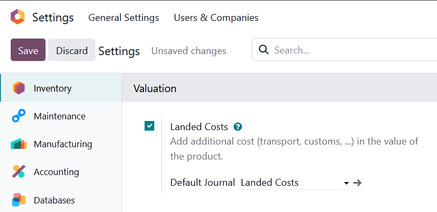Click the magnifying glass search icon
Screen dimensions: 437x212
point(263,50)
